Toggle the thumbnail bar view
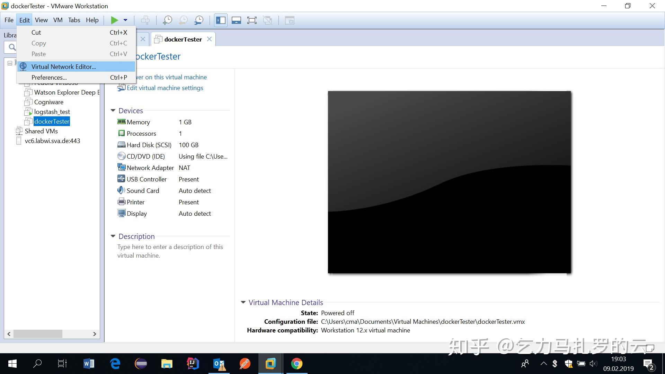Image resolution: width=665 pixels, height=374 pixels. pyautogui.click(x=236, y=20)
